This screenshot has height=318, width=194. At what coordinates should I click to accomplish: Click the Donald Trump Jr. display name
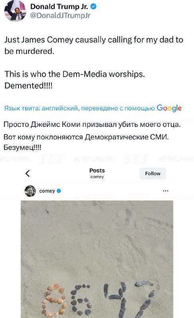[x=59, y=7]
